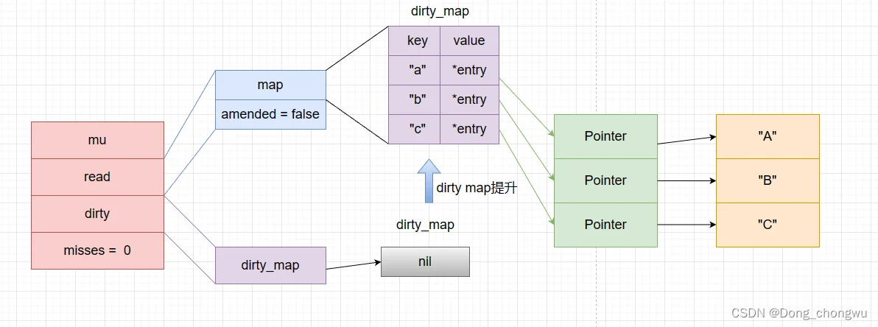The width and height of the screenshot is (878, 327).
Task: Select the read field in red struct
Action: (97, 177)
